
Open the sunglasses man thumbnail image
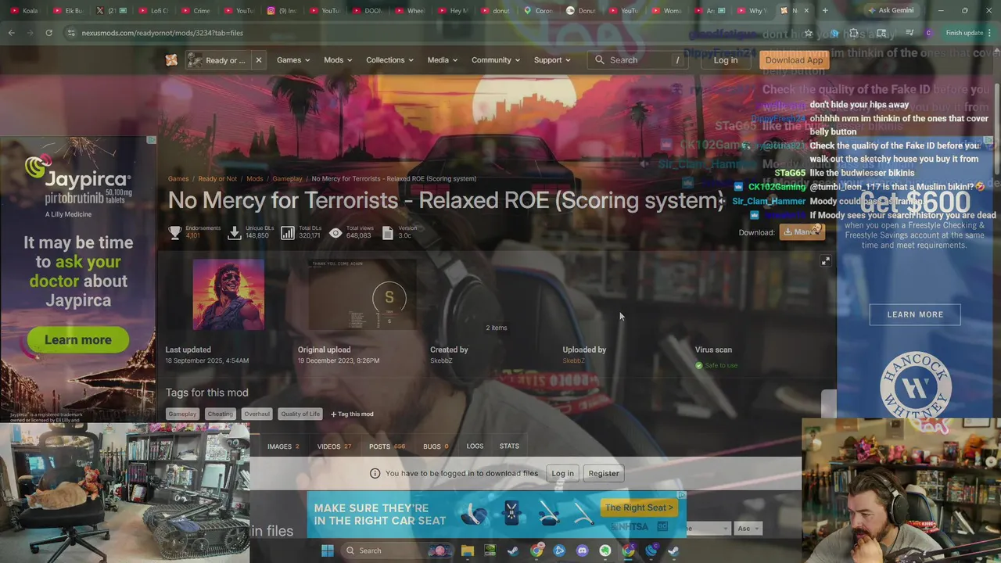coord(228,295)
